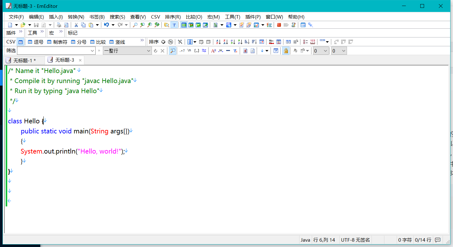Click the Find in Files icon

[x=166, y=25]
